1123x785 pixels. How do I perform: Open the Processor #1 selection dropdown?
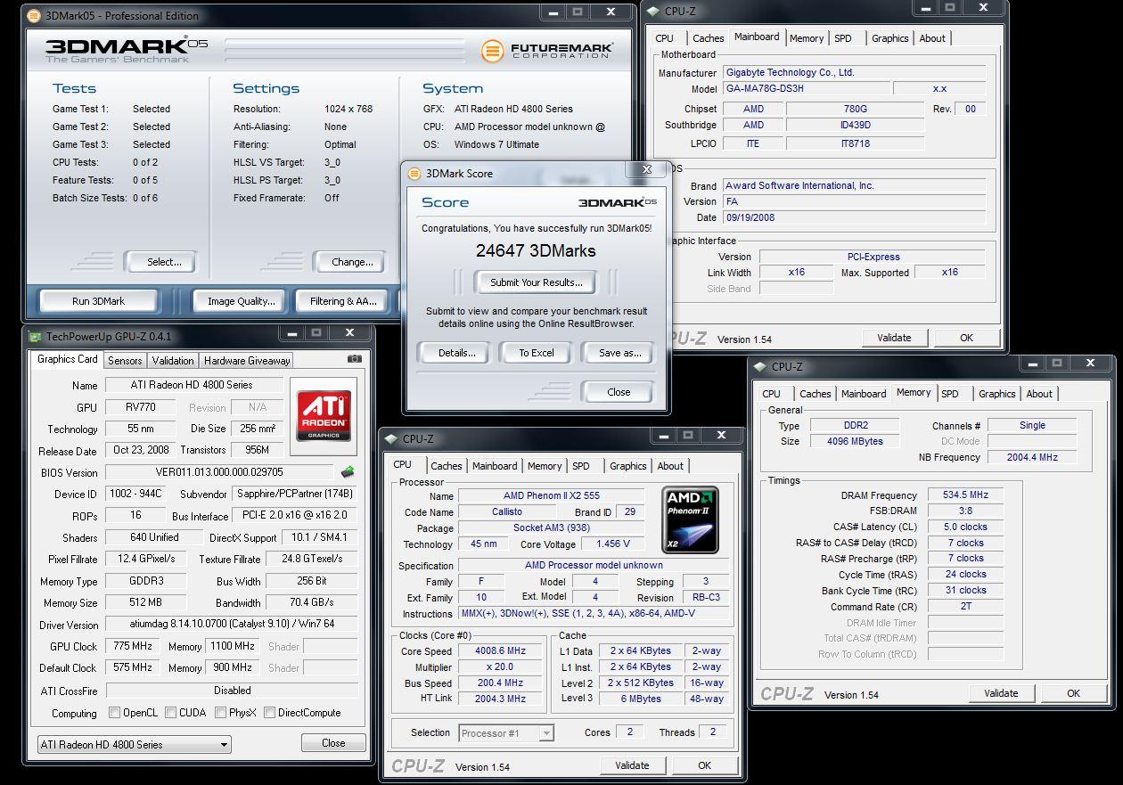click(506, 732)
